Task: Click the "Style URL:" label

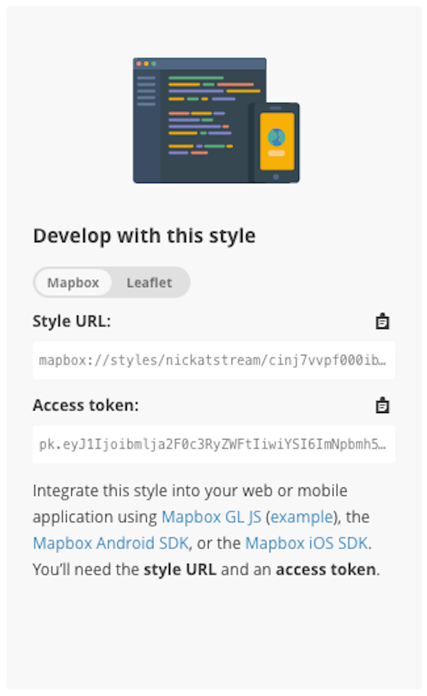Action: 72,321
